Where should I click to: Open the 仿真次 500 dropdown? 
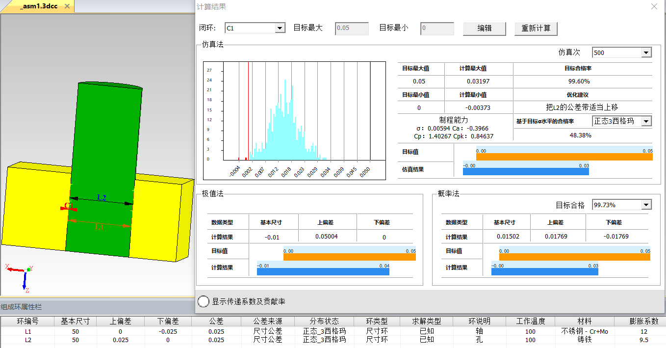[646, 53]
